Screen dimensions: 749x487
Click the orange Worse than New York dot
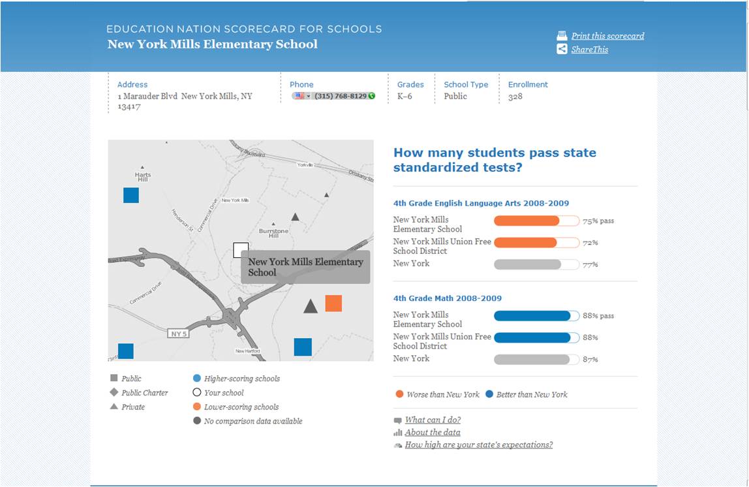399,394
